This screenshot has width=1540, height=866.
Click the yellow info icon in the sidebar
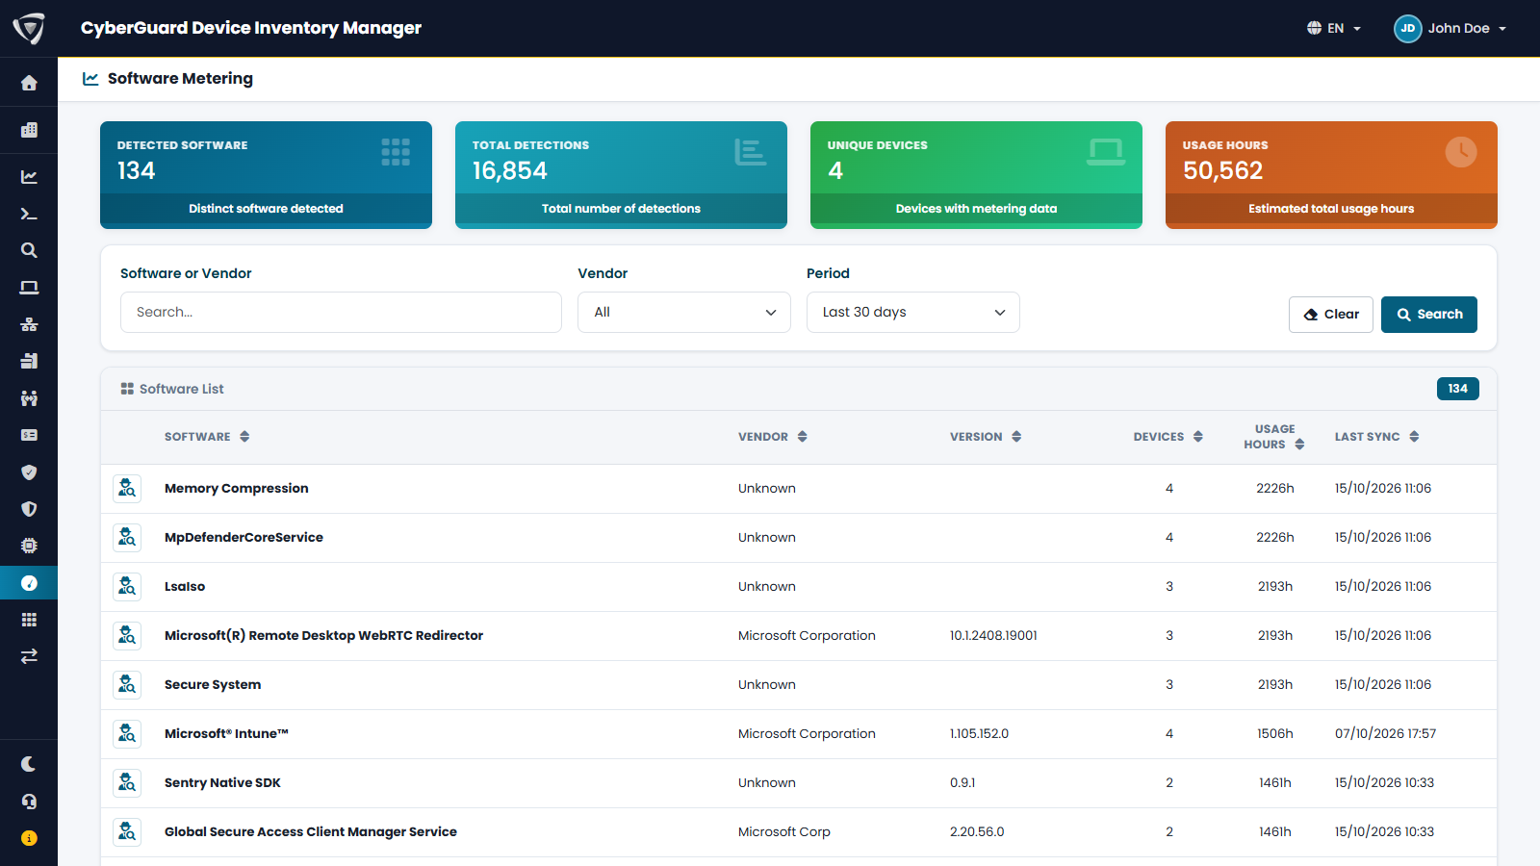coord(29,838)
